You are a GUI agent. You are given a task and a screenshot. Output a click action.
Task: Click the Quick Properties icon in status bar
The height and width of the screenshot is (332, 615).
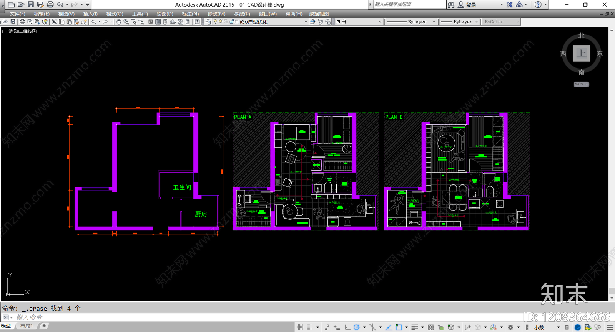point(567,327)
